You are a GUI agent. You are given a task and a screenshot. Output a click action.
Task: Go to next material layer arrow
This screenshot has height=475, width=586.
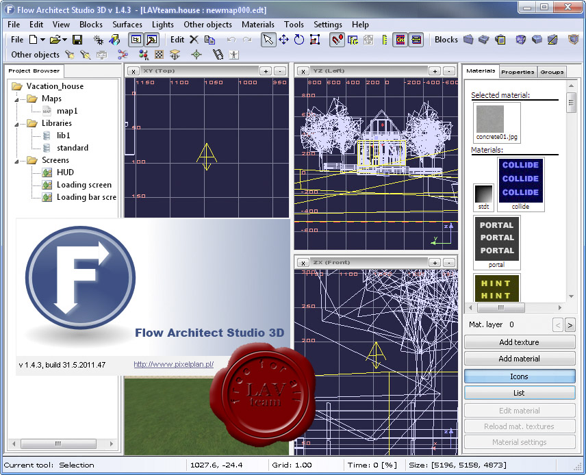pyautogui.click(x=570, y=325)
